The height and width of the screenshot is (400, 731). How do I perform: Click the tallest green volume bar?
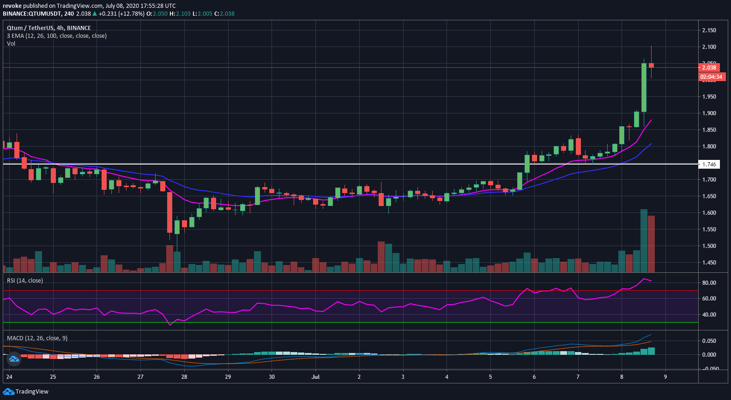coord(644,241)
